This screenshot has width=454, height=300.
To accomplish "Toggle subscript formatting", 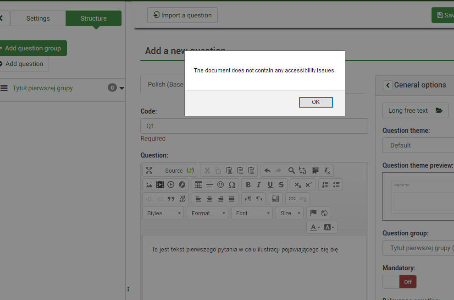I will 297,185.
